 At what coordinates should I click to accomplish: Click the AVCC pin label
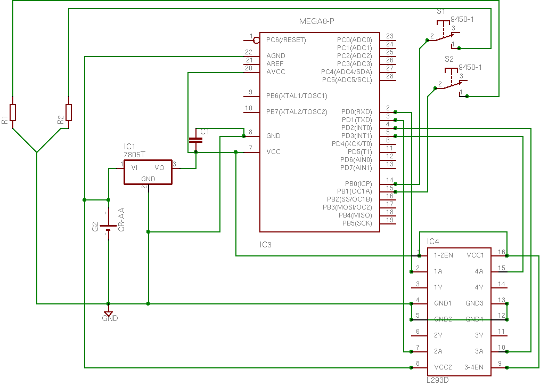coord(276,71)
